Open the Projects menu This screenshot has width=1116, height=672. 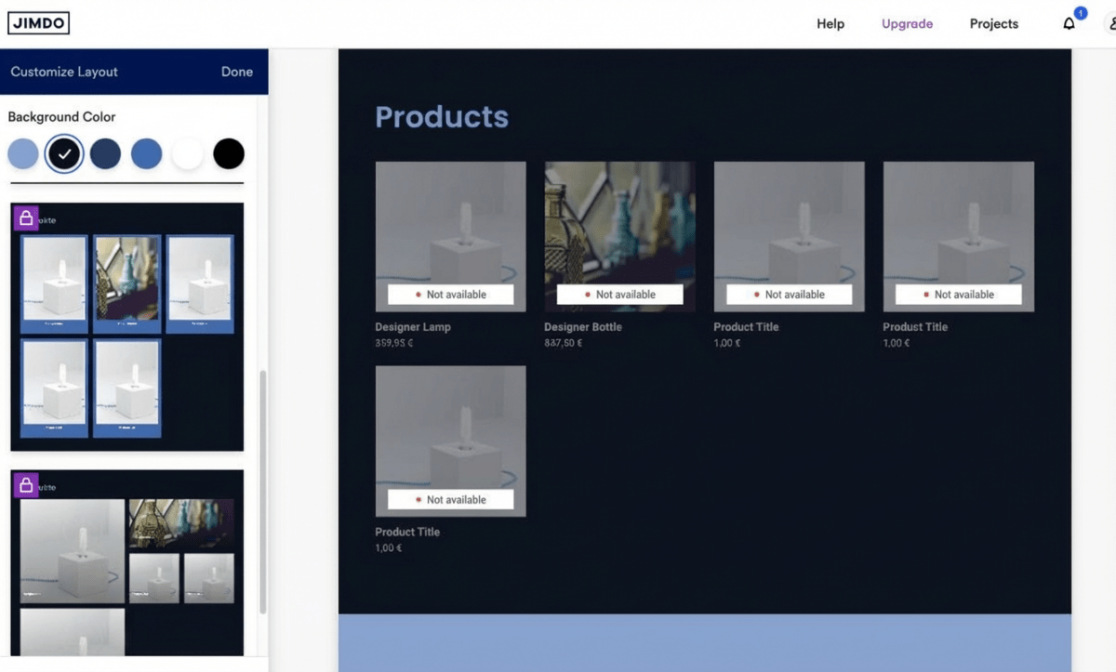click(994, 24)
